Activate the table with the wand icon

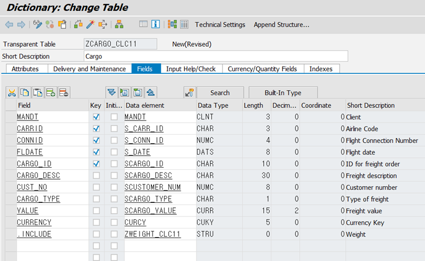(x=91, y=24)
